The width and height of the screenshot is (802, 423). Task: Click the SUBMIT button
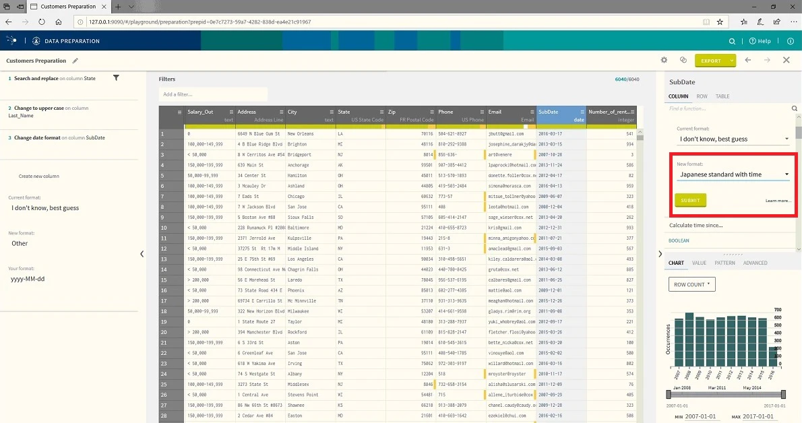point(690,200)
